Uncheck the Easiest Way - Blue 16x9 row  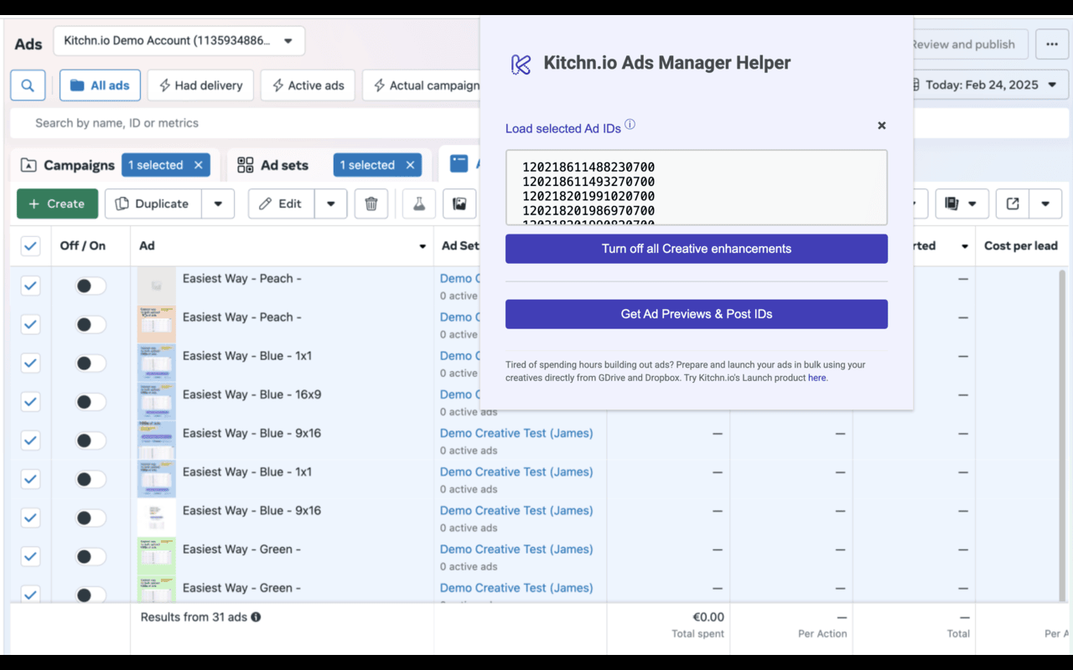tap(30, 401)
